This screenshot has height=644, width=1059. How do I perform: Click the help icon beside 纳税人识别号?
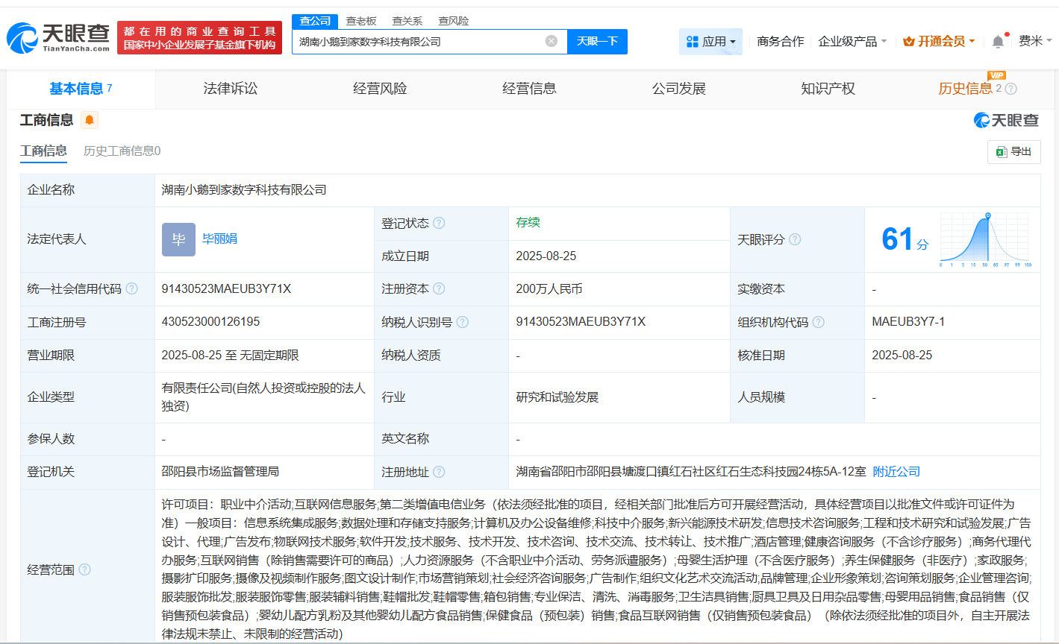click(x=463, y=322)
